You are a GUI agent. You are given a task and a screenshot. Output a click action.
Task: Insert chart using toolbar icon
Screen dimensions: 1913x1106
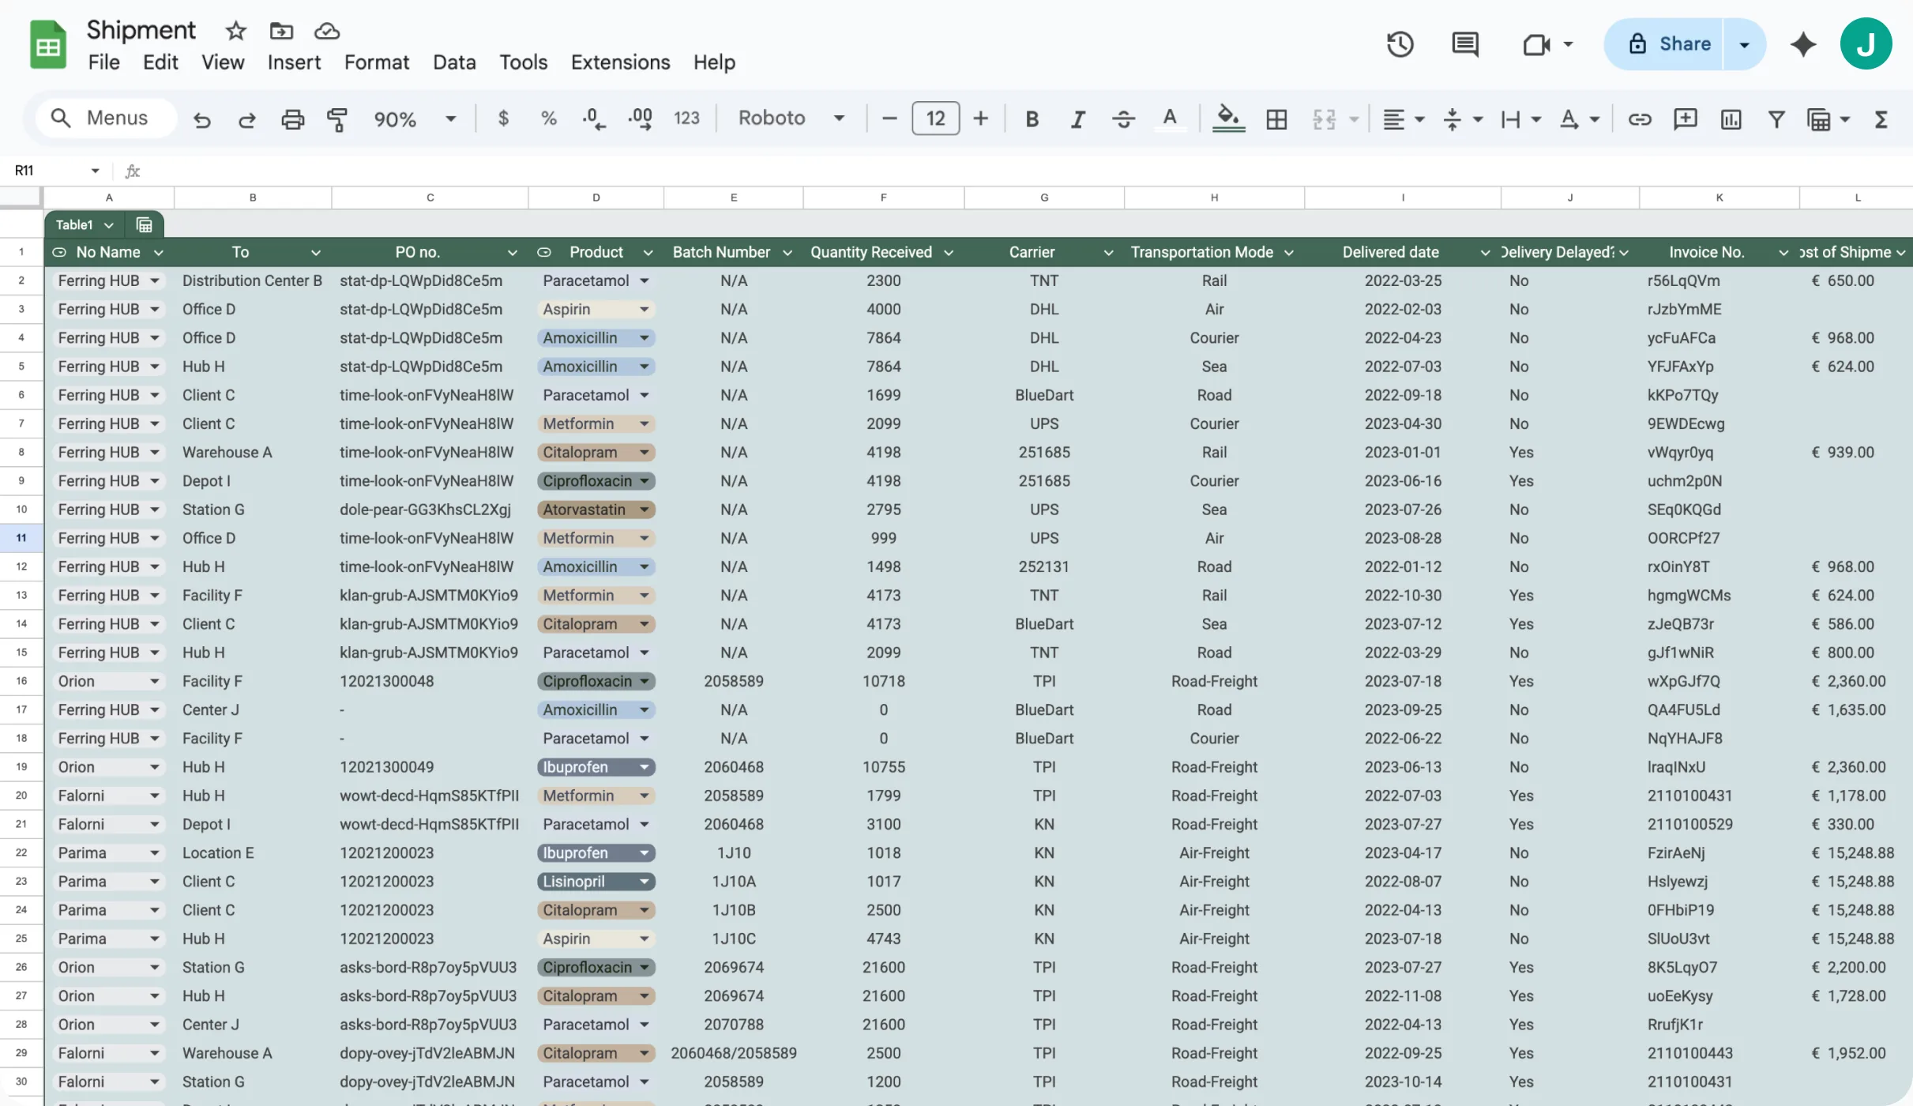coord(1731,119)
